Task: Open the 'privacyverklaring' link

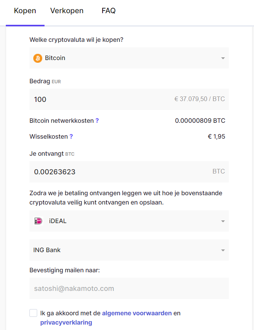Action: (66, 322)
